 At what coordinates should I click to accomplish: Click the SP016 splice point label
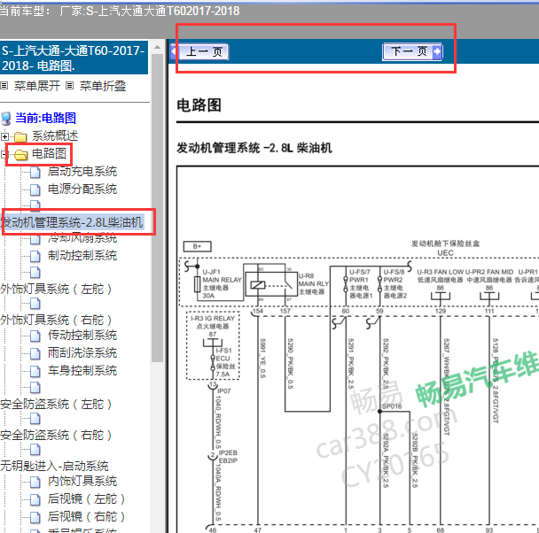point(392,406)
